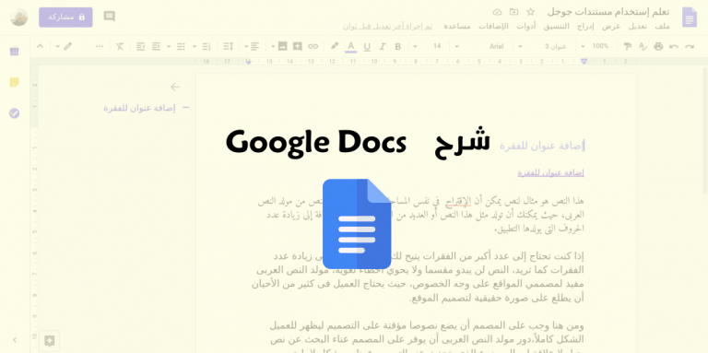Print the document using the printer icon
Screen dimensions: 708x353
click(x=658, y=46)
